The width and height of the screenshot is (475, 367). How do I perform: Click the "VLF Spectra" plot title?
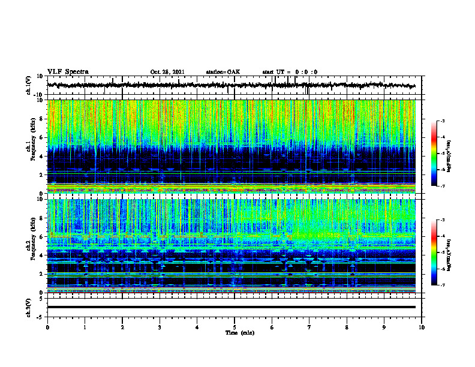(68, 72)
